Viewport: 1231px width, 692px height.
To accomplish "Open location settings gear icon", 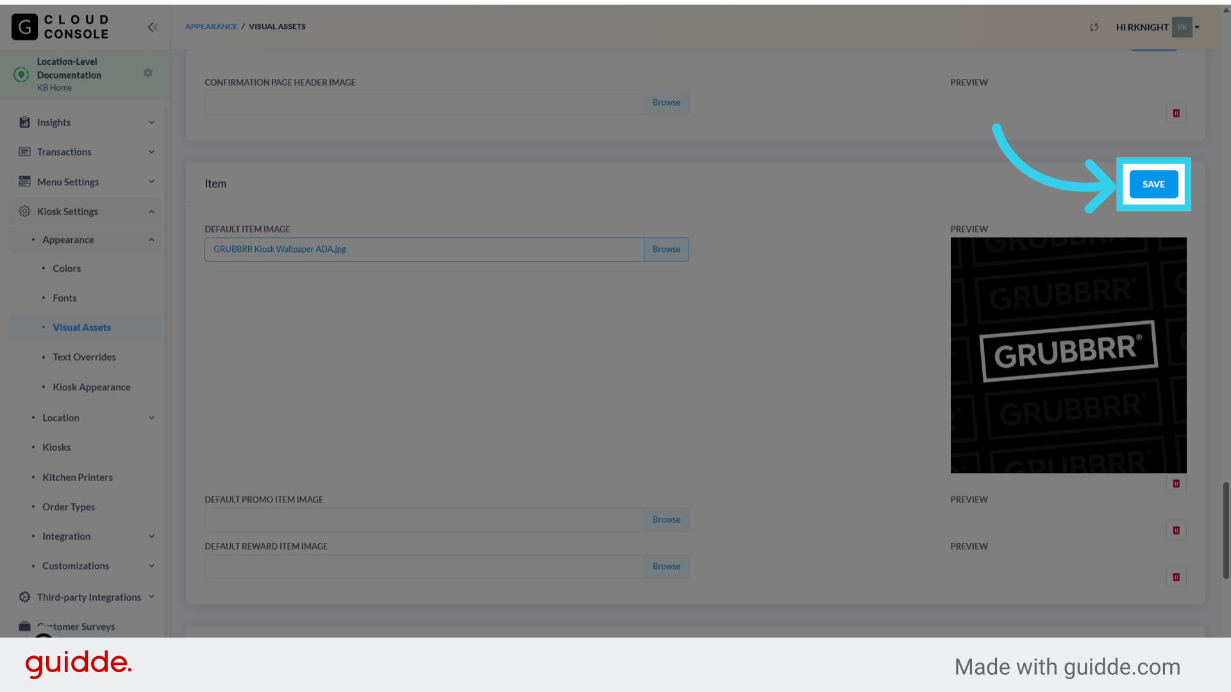I will point(148,73).
